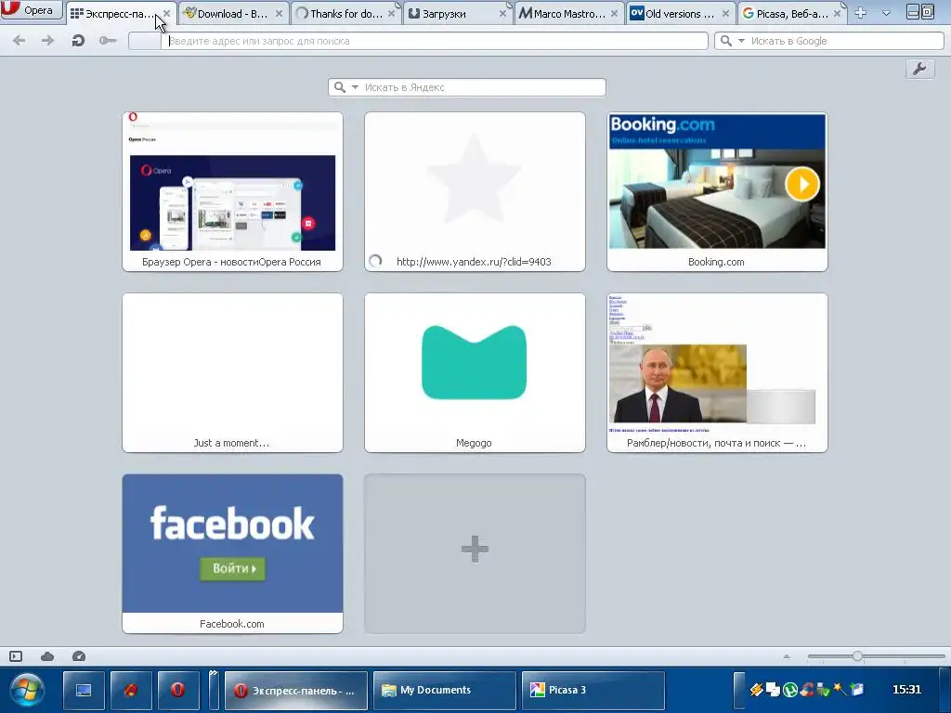Click the small arrow left of zoom slider
Viewport: 951px width, 713px height.
pyautogui.click(x=787, y=656)
